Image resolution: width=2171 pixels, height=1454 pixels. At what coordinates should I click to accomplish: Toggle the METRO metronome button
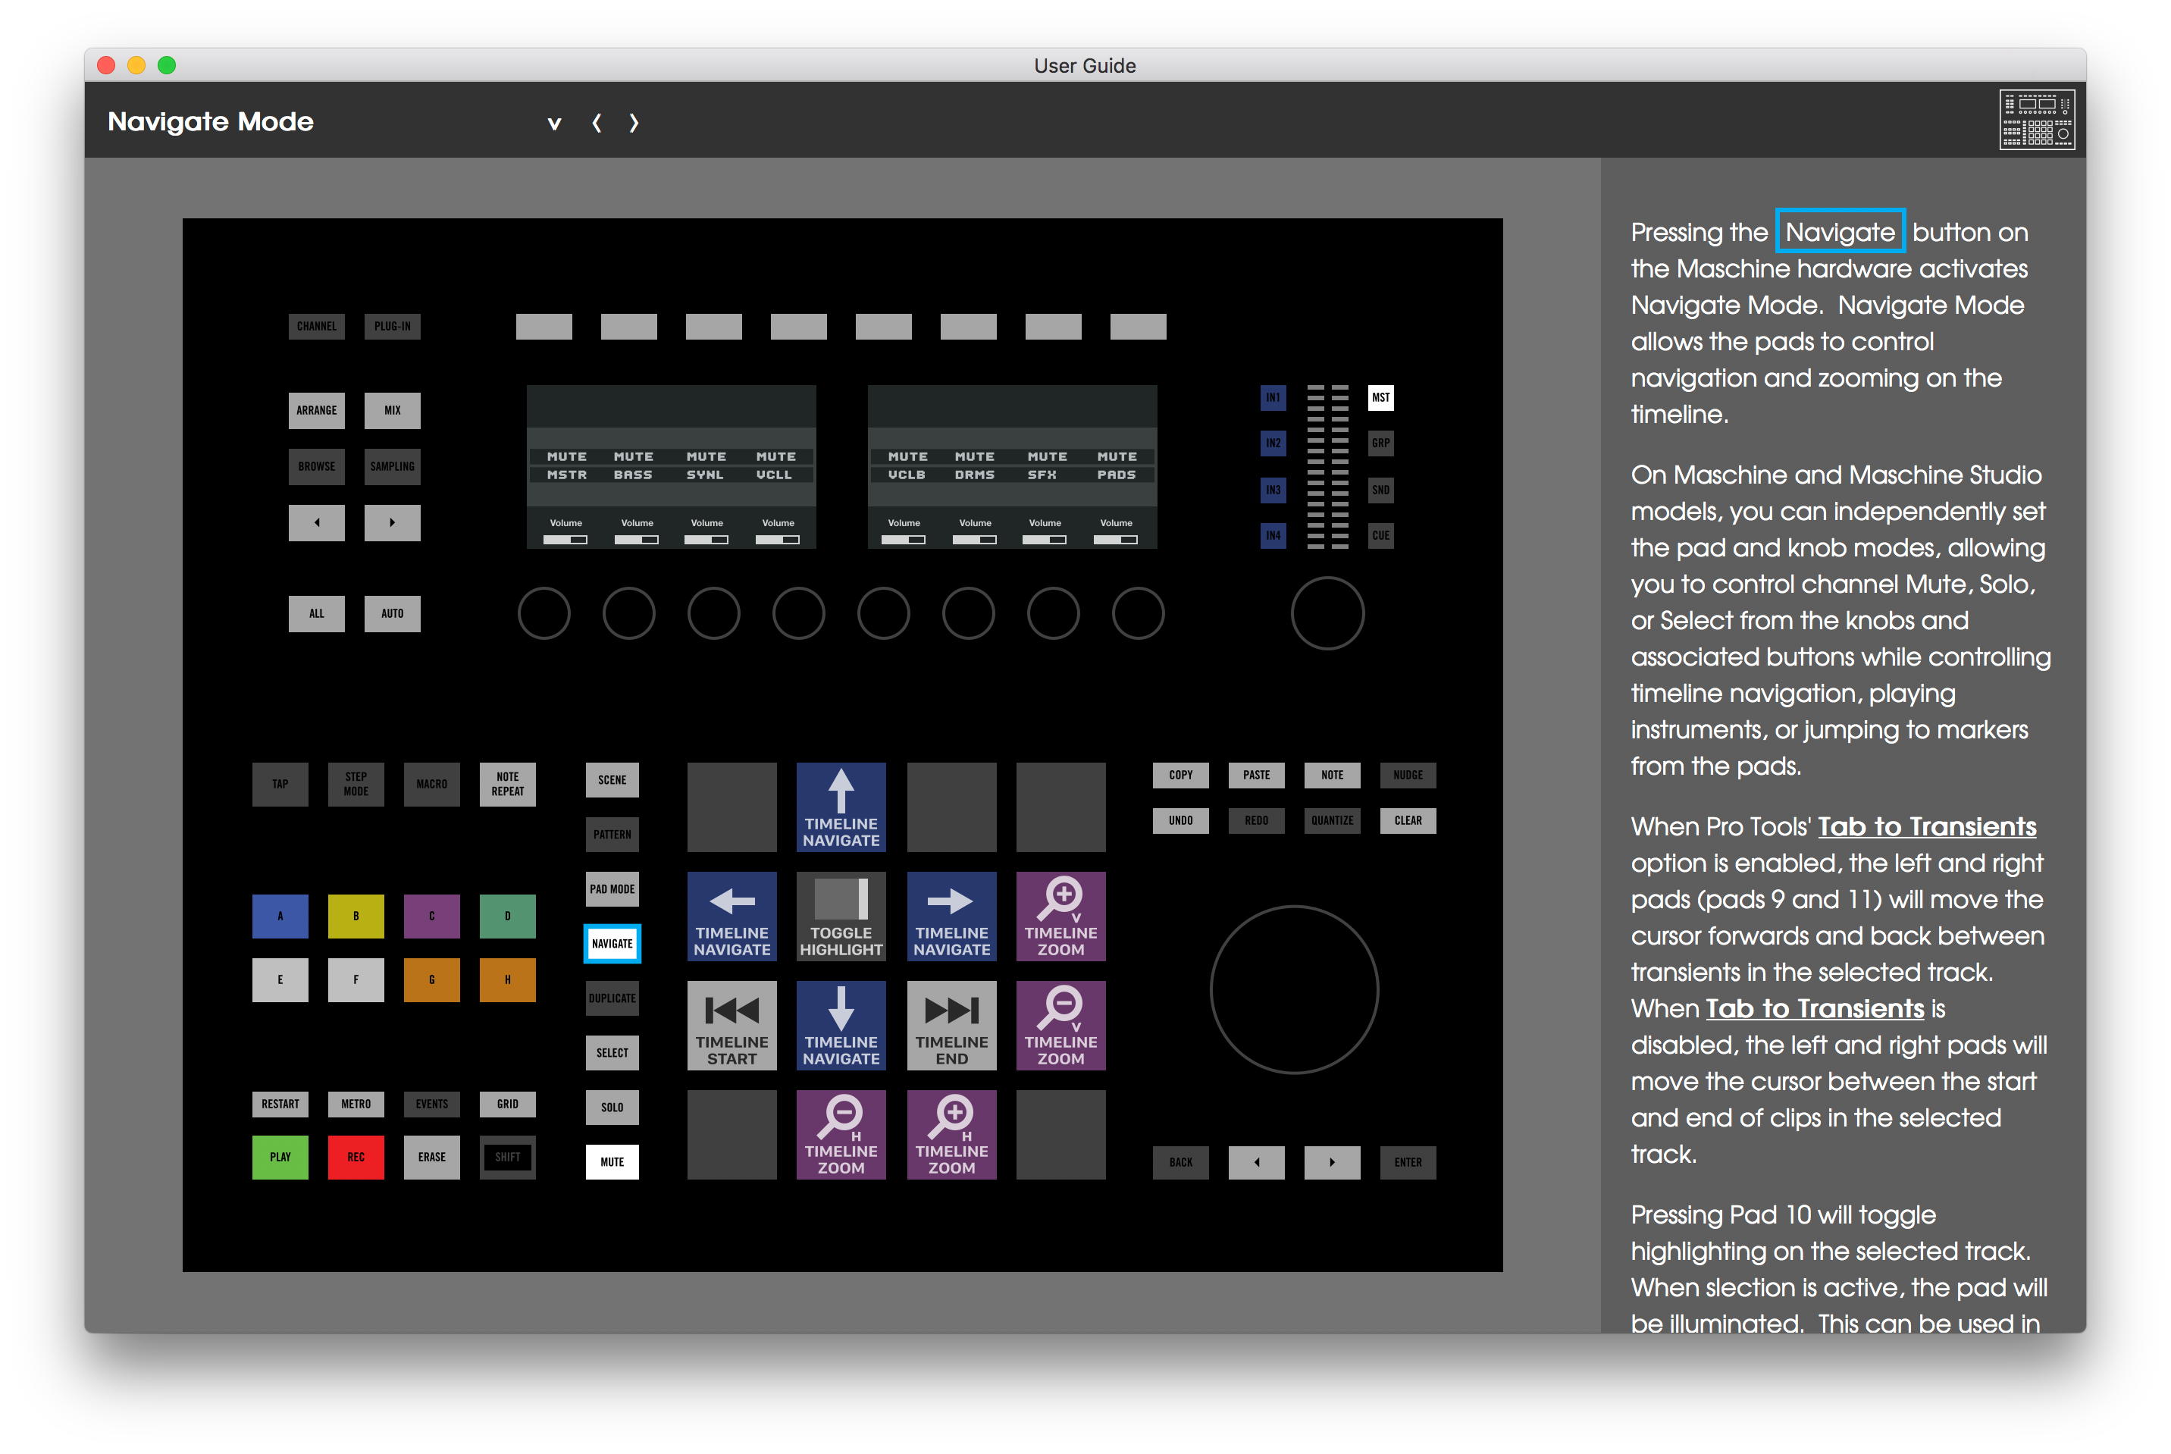(x=356, y=1105)
